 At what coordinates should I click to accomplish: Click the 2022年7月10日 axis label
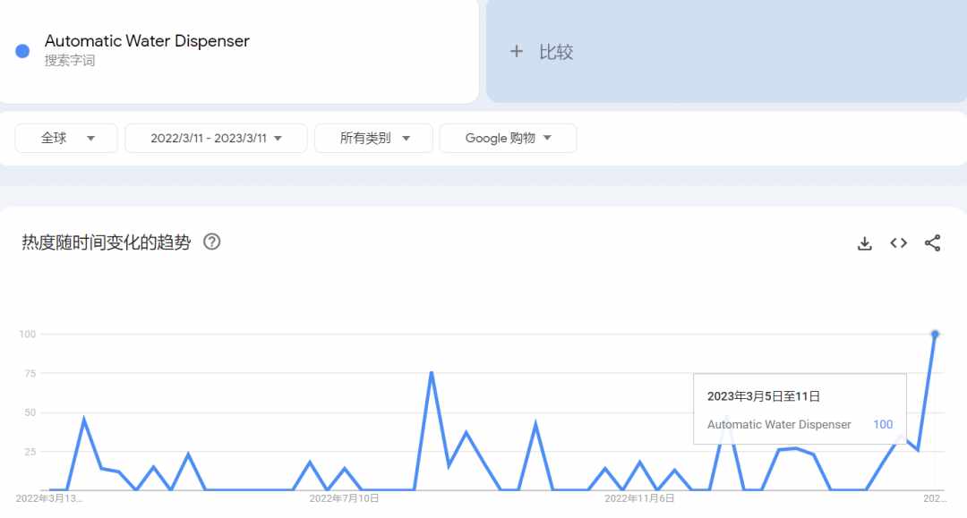(344, 498)
